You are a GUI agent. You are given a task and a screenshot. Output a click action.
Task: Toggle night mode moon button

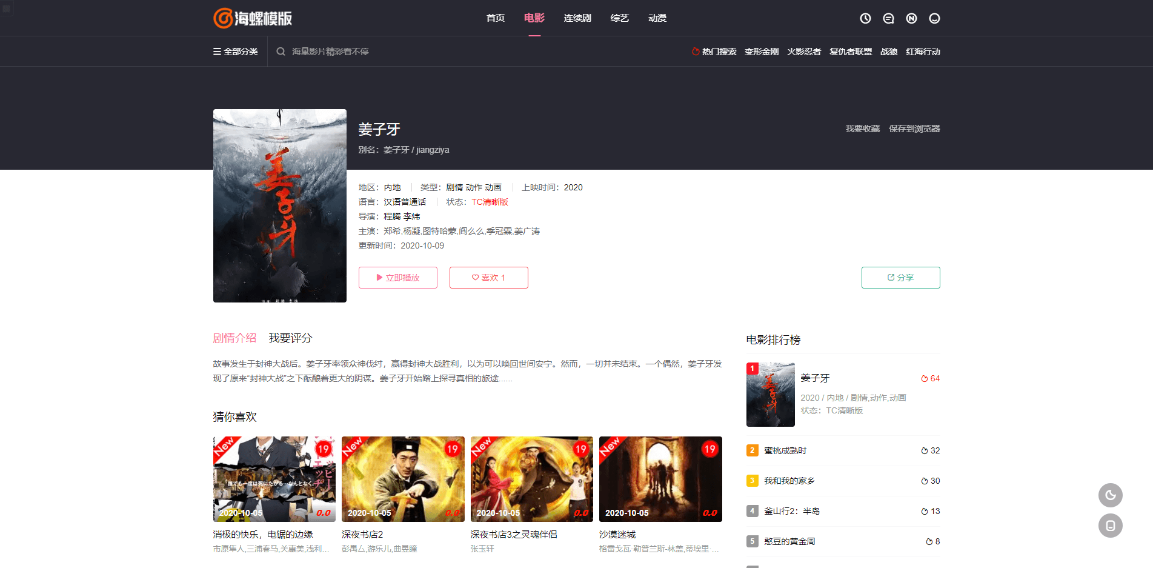[x=1110, y=495]
